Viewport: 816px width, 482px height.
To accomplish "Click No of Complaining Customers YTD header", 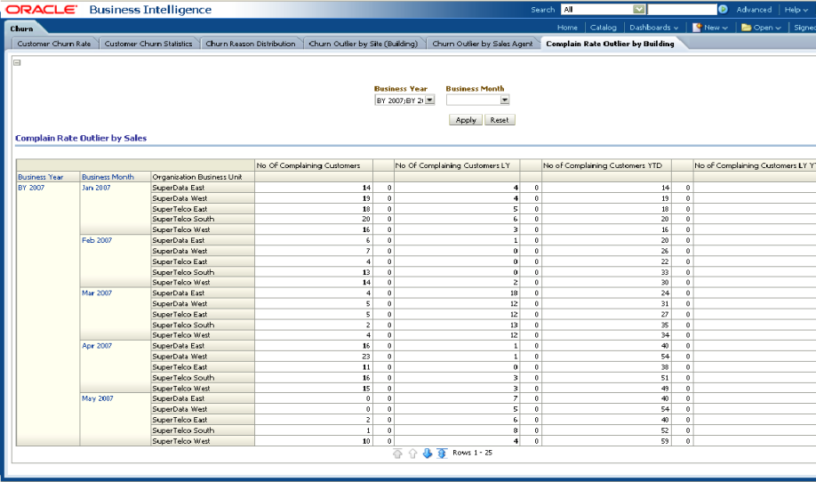I will (x=603, y=165).
